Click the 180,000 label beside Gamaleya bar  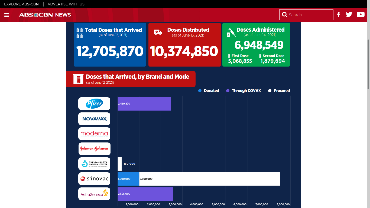tap(129, 164)
